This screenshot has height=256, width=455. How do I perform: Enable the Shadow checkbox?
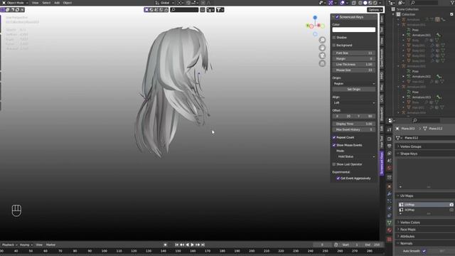334,38
